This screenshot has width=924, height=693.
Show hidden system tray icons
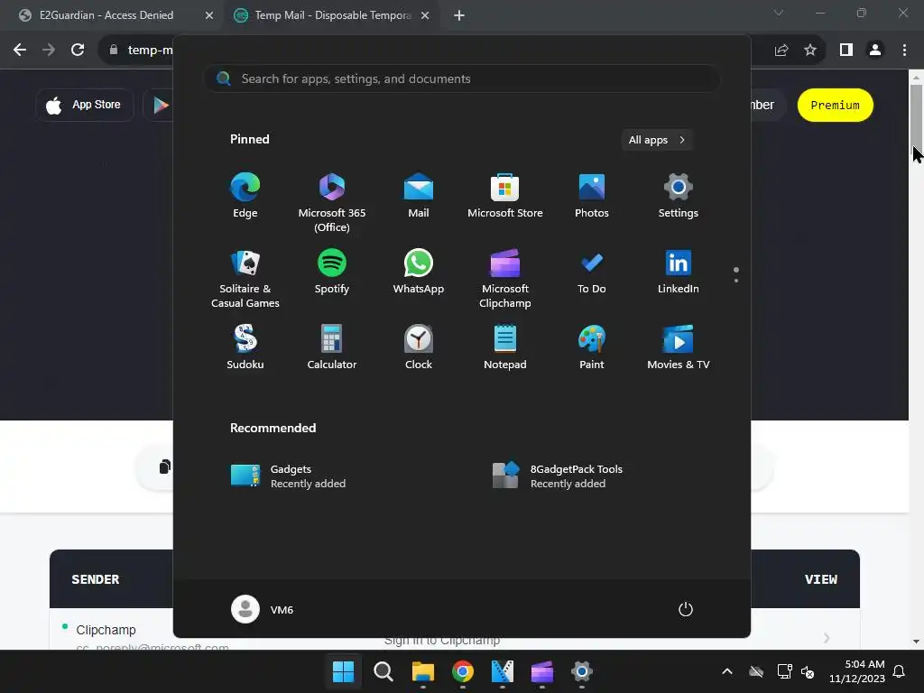point(727,671)
